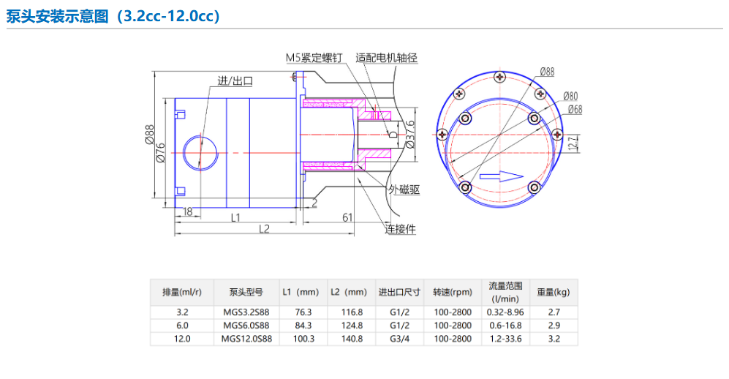
Task: Click the 连接件 label
Action: 400,229
